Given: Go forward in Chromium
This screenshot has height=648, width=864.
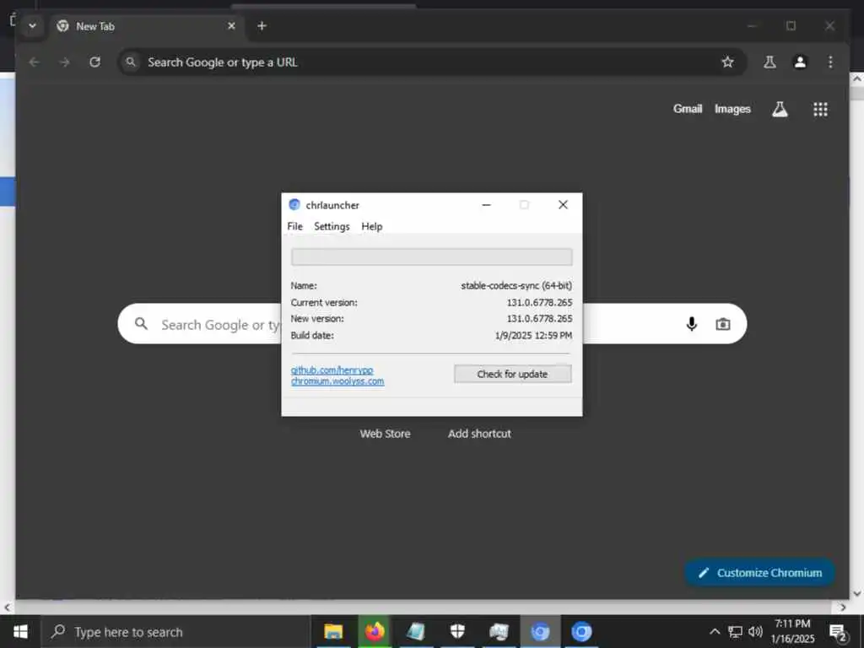Looking at the screenshot, I should click(64, 62).
